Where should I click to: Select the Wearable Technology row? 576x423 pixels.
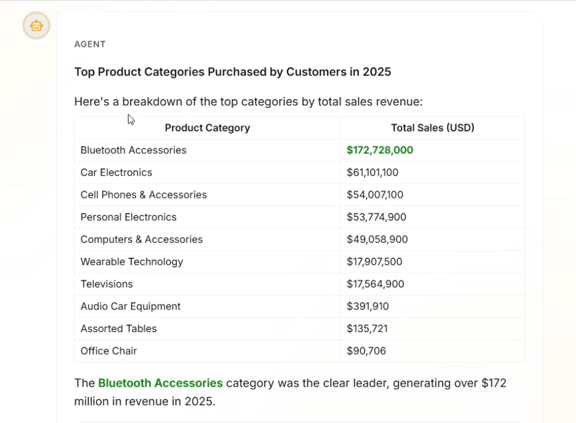299,262
